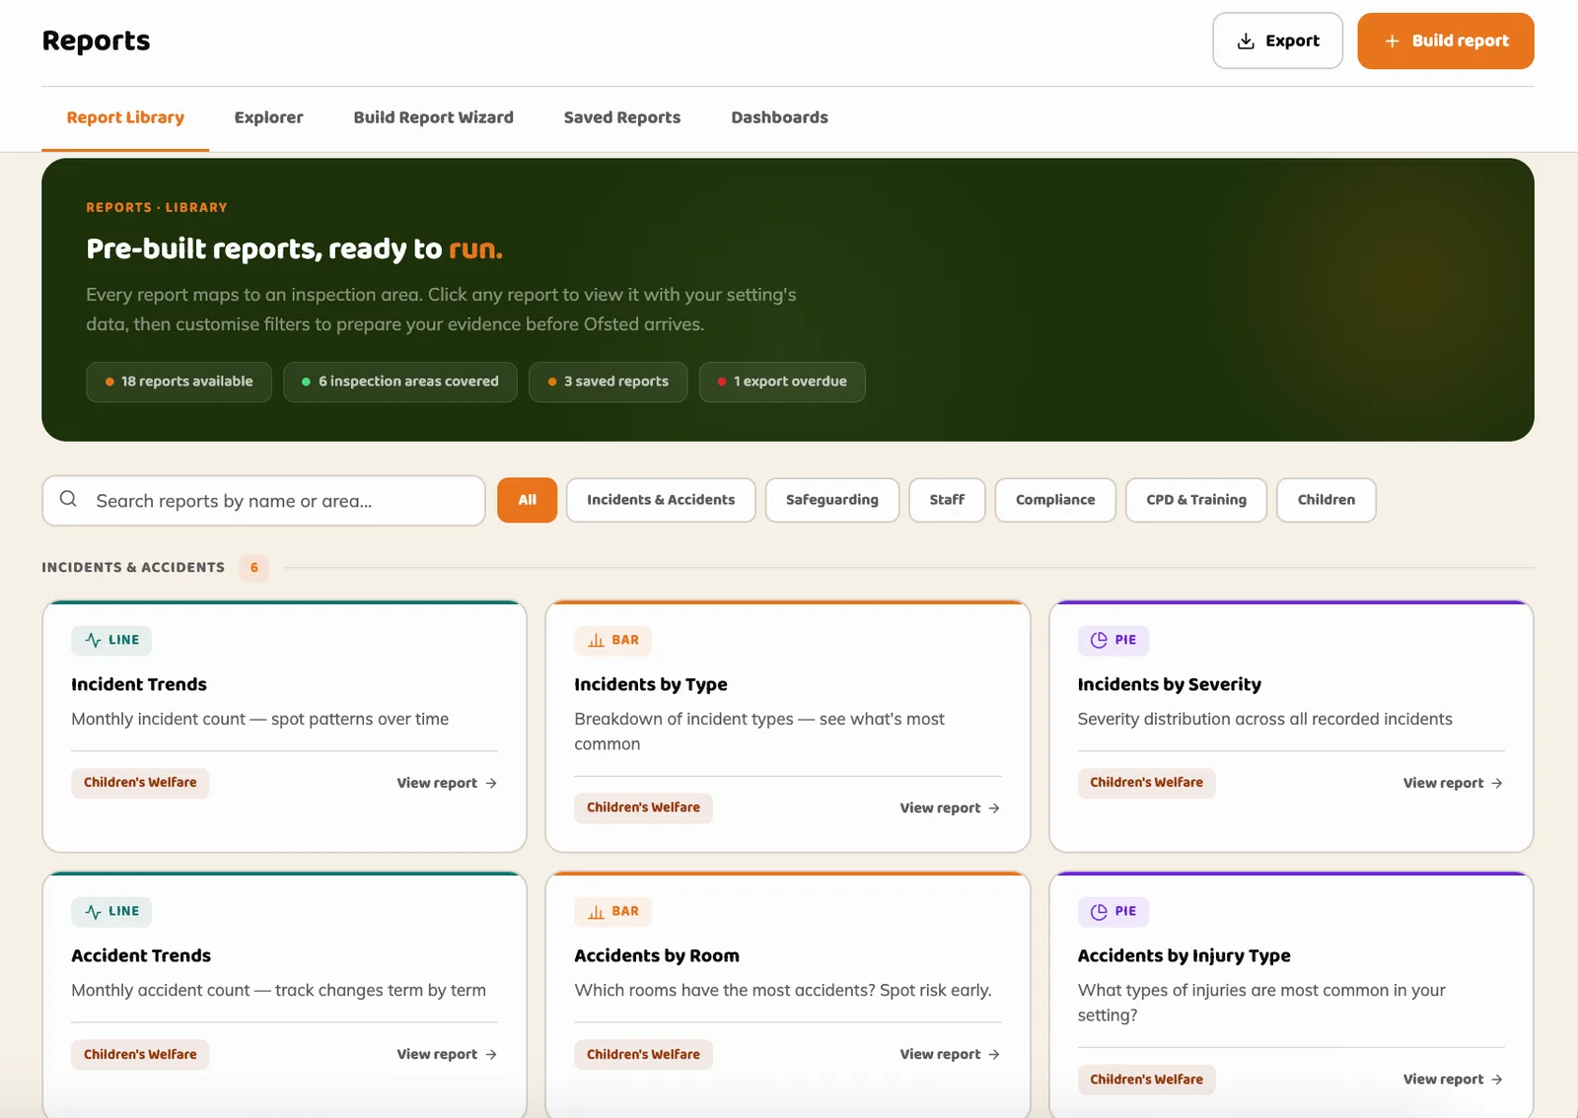Click the 1 export overdue status badge
Screen dimensions: 1578x1118
(782, 382)
